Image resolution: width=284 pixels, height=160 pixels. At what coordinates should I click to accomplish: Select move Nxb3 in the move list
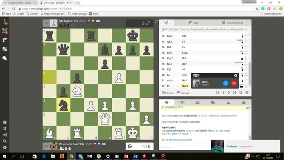click(x=185, y=86)
